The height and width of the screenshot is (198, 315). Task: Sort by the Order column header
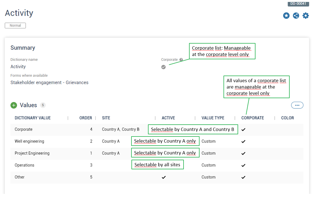[85, 118]
